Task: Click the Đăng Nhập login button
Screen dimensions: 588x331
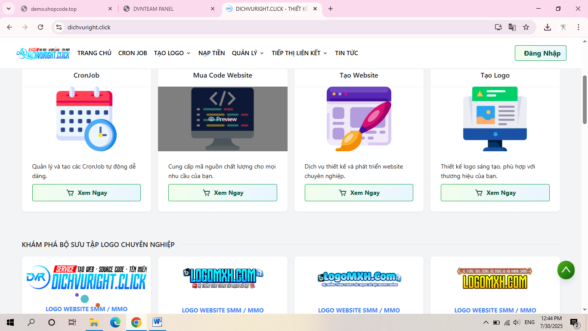Action: (x=540, y=53)
